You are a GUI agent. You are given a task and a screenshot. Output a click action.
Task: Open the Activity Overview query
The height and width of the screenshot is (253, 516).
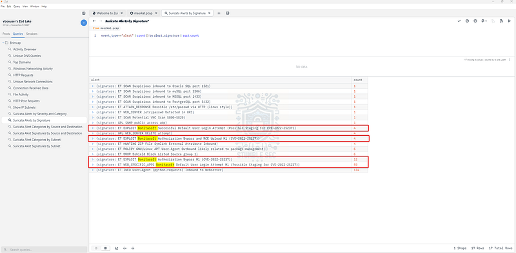pos(25,50)
